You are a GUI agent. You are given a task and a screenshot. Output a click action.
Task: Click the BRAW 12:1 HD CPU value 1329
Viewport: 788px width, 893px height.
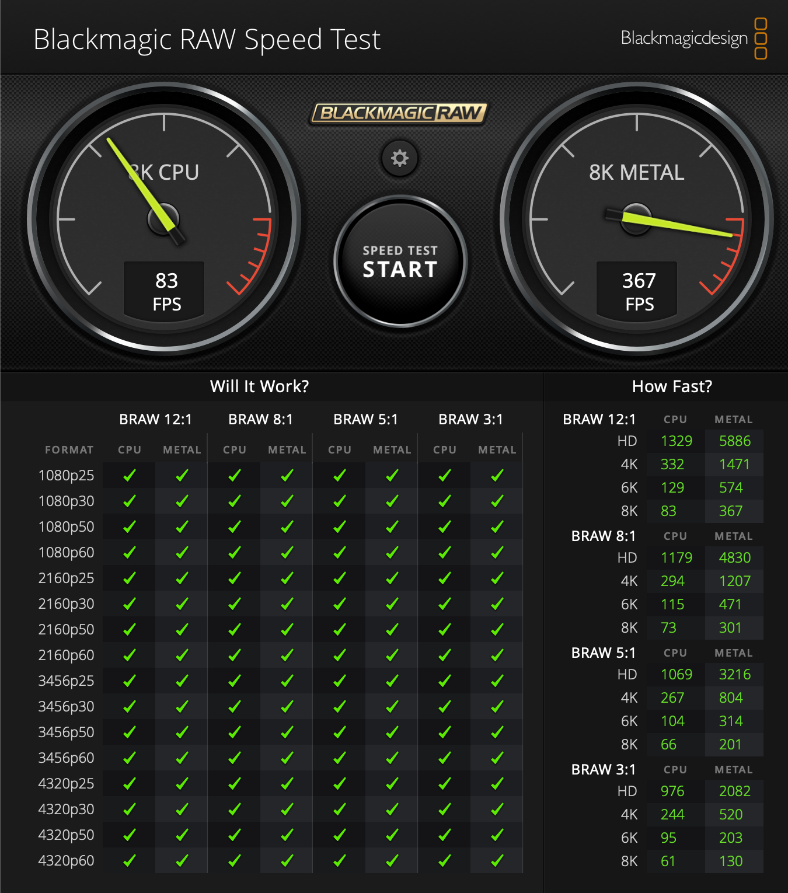[x=677, y=441]
